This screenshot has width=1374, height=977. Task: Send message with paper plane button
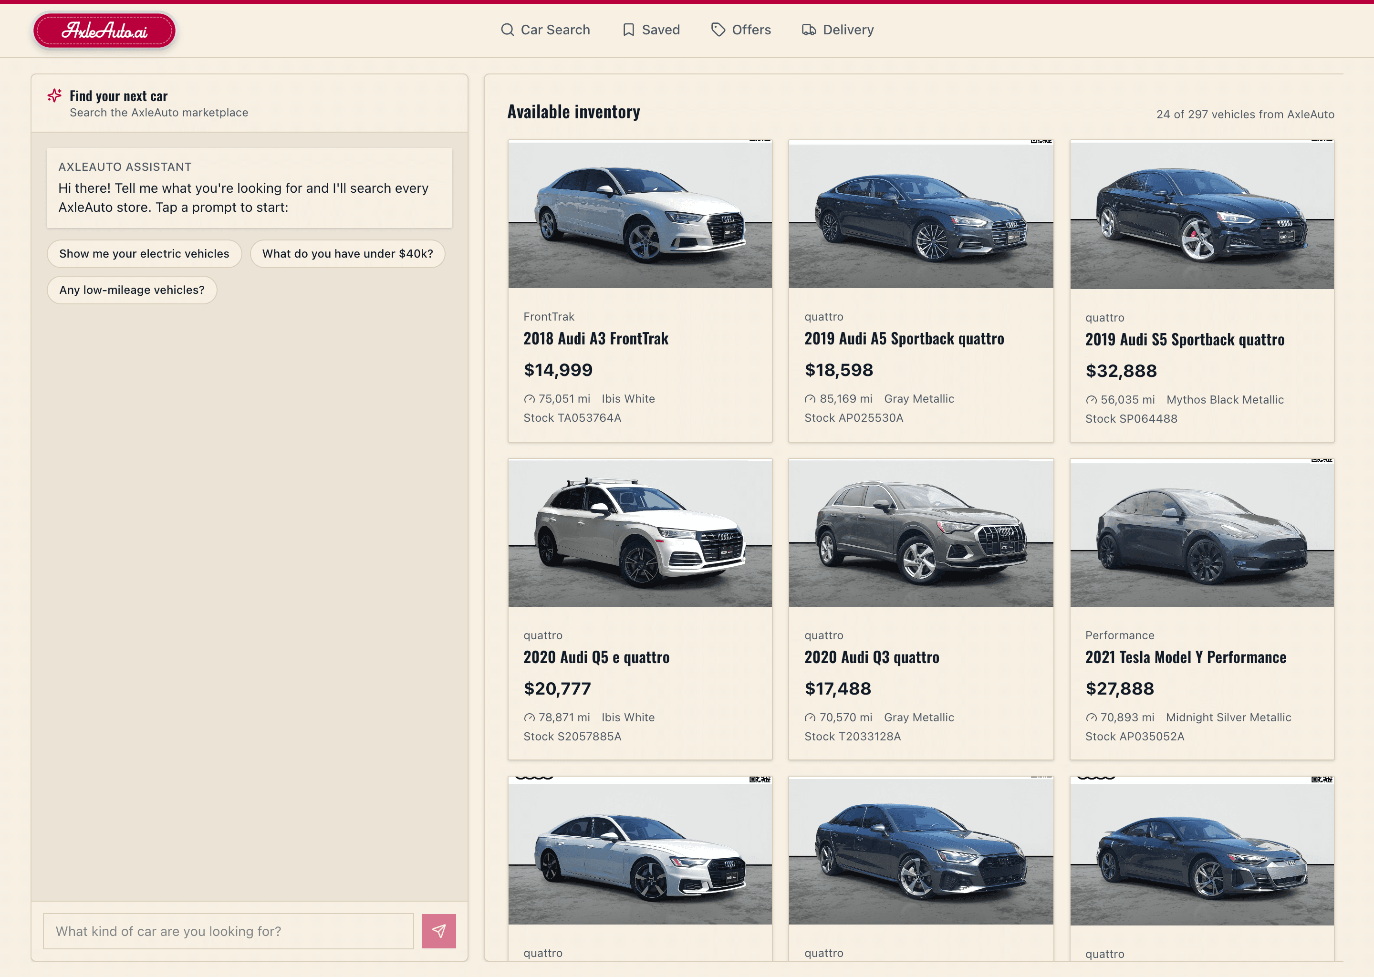click(x=438, y=931)
